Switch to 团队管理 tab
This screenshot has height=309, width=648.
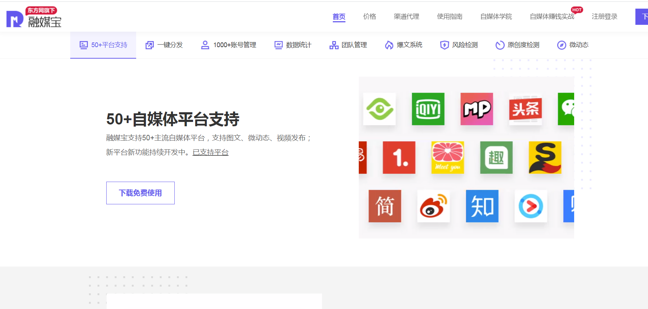tap(354, 45)
